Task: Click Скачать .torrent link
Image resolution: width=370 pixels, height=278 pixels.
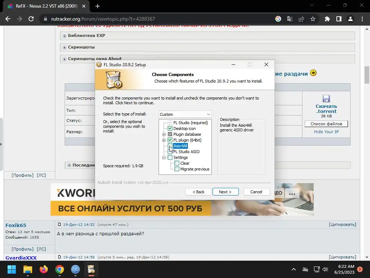Action: pos(326,109)
